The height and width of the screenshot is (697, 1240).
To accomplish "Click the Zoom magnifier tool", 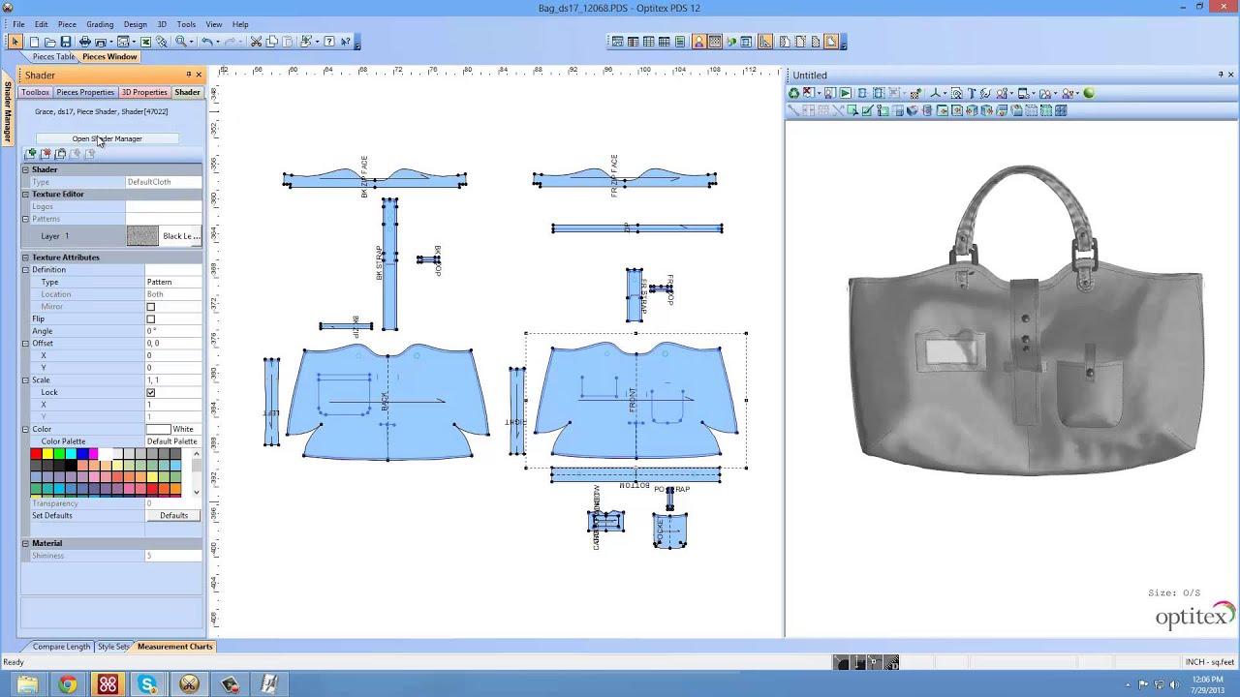I will pyautogui.click(x=181, y=42).
